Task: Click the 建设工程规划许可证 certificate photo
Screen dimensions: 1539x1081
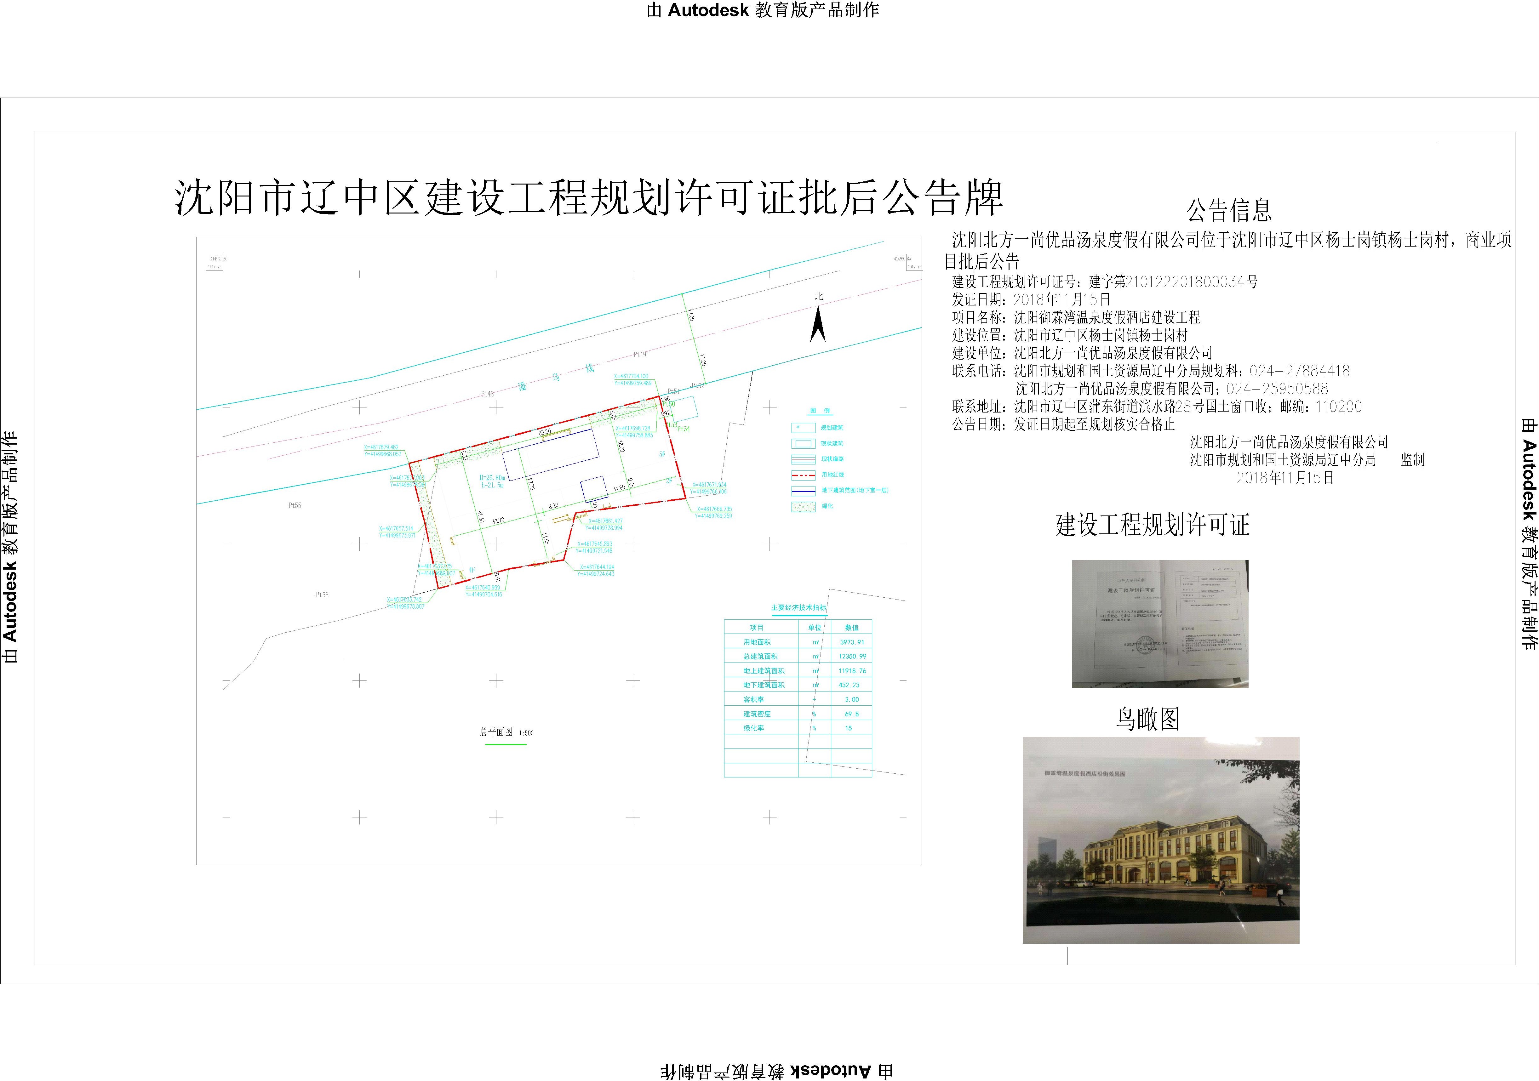Action: [x=1160, y=624]
